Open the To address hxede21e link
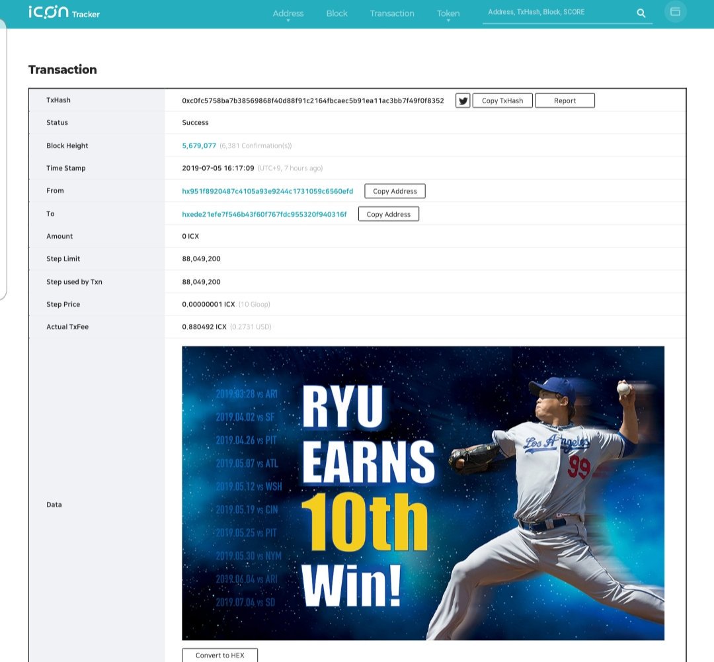Image resolution: width=714 pixels, height=662 pixels. pyautogui.click(x=264, y=214)
